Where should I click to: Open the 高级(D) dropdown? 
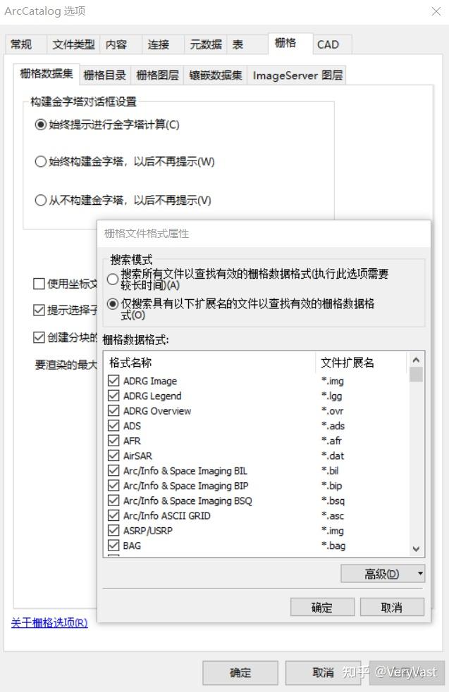tap(383, 573)
